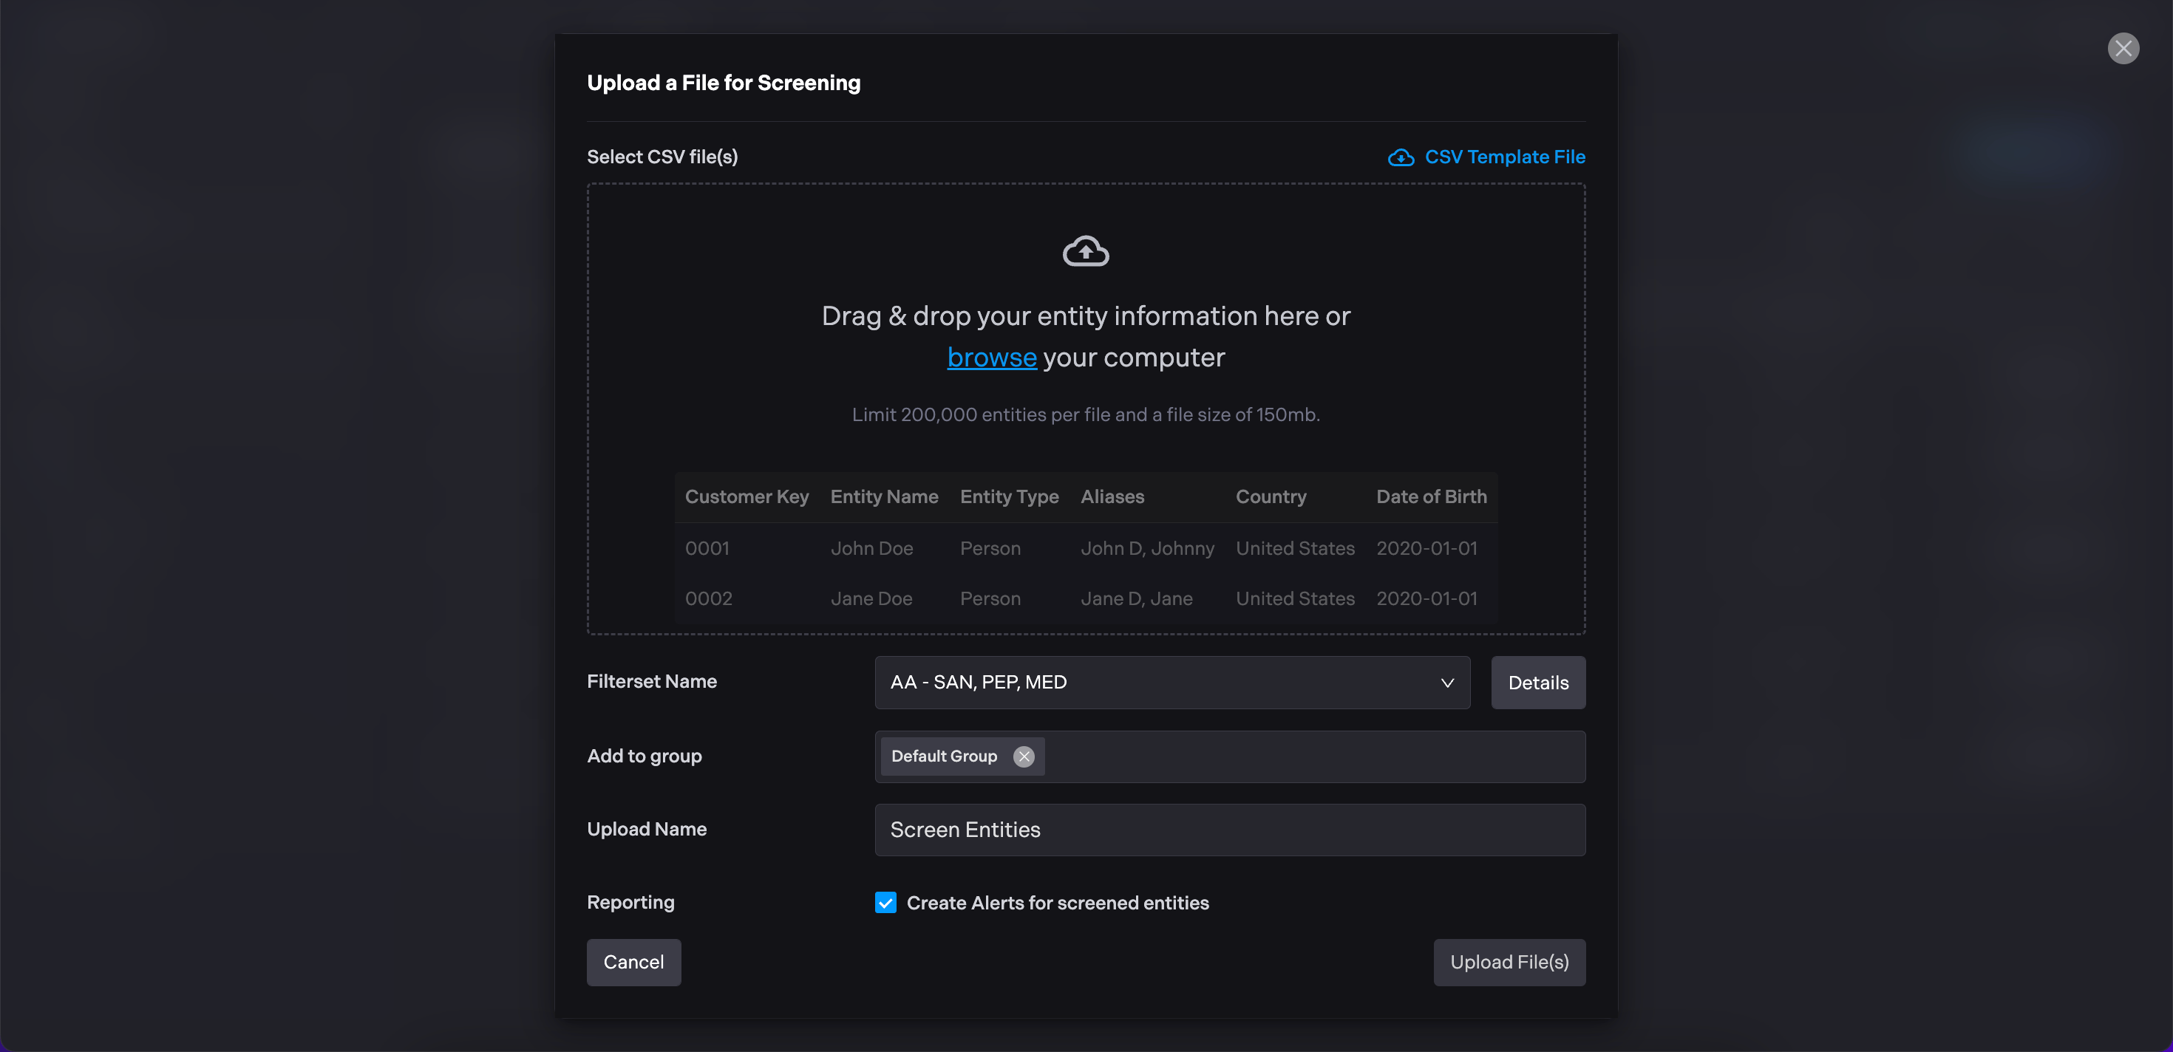Focus the Upload Name text field
This screenshot has width=2173, height=1052.
pyautogui.click(x=1229, y=830)
